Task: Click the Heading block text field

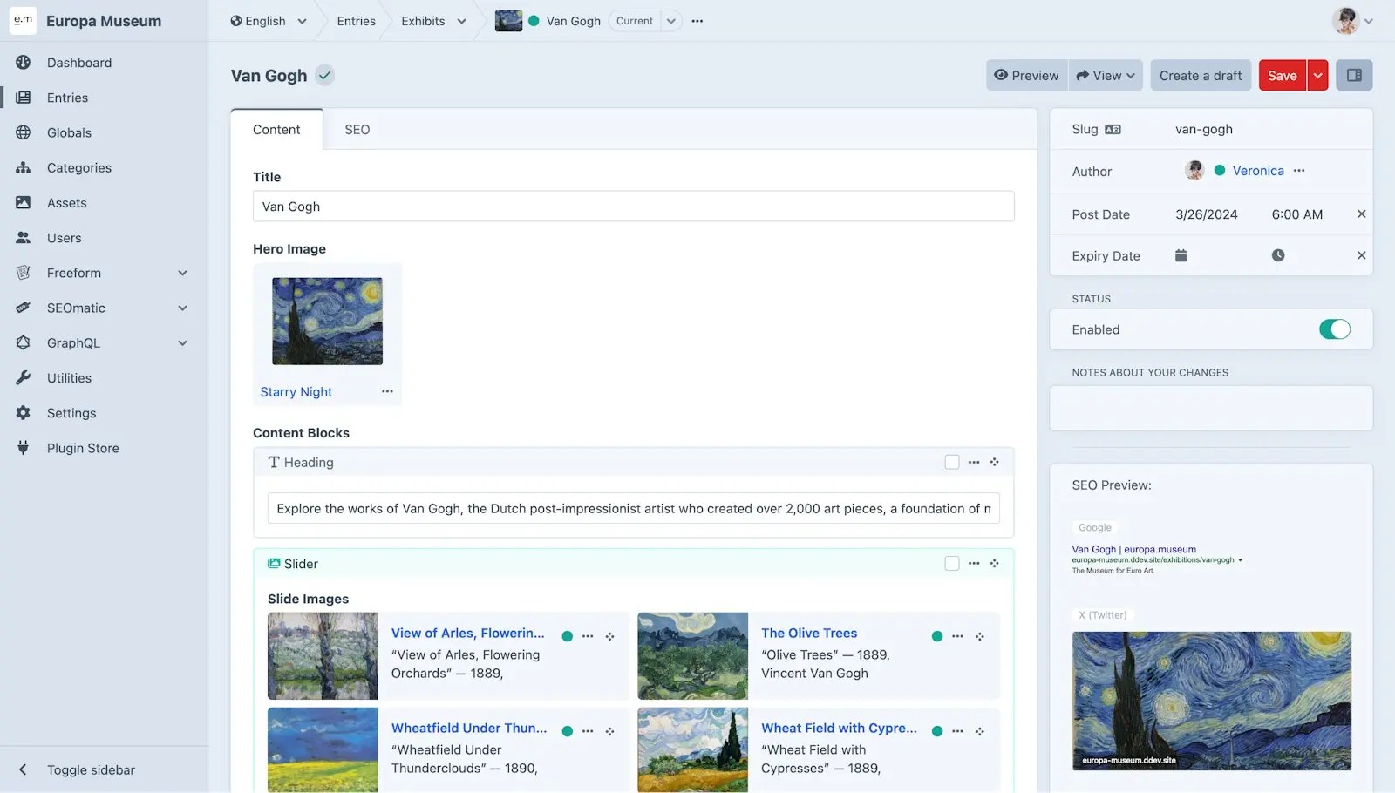Action: click(634, 509)
